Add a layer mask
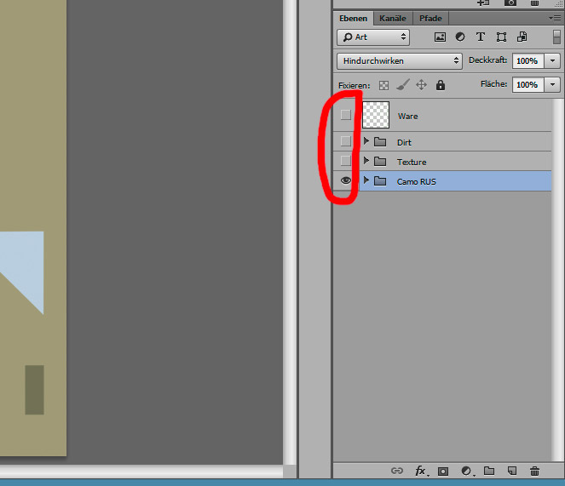 point(443,471)
